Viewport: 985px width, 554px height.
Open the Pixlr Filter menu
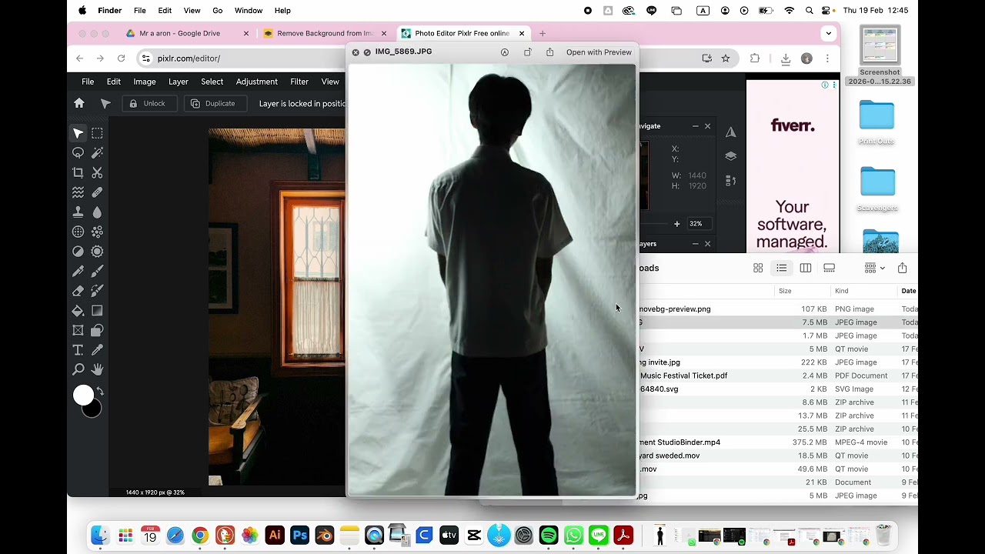coord(299,82)
